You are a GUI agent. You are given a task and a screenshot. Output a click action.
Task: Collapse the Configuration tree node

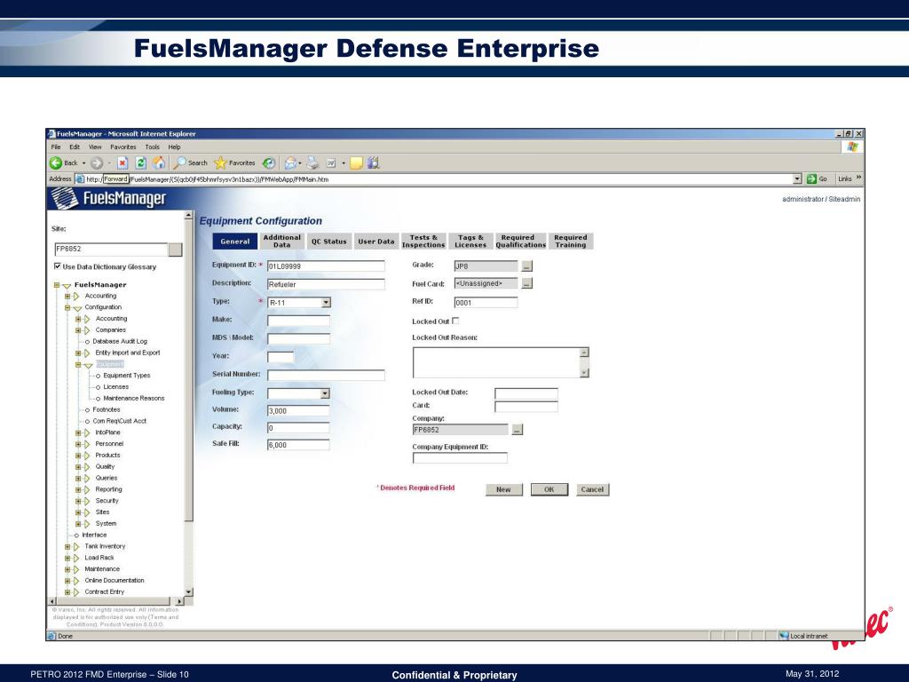[x=67, y=307]
